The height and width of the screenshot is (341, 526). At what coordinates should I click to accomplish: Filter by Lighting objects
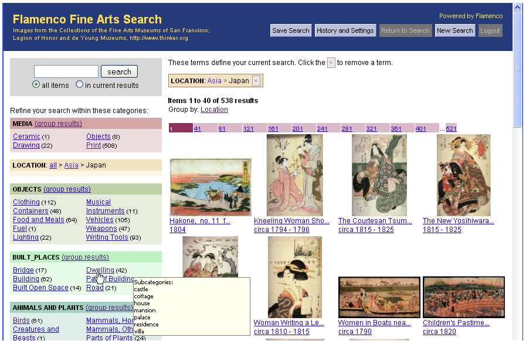[25, 237]
